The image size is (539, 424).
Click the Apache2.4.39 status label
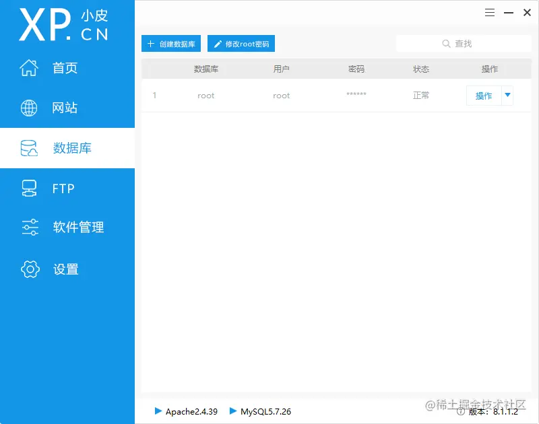[x=191, y=412]
